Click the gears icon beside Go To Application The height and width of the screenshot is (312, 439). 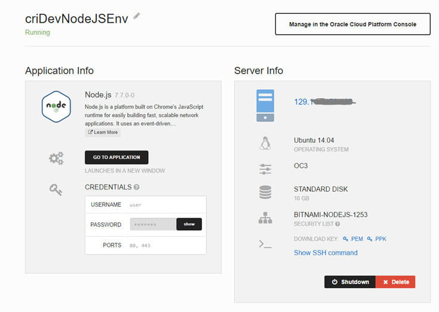(x=56, y=158)
